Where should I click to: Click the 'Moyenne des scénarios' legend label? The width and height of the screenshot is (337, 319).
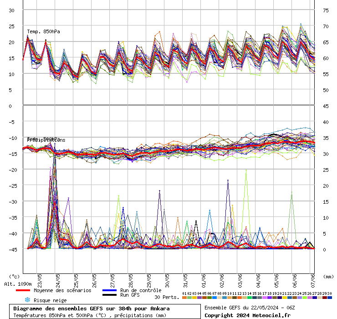pos(62,290)
